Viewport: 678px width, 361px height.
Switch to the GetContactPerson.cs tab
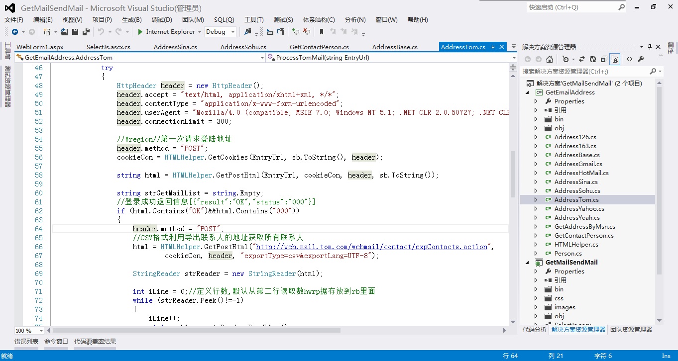point(319,47)
